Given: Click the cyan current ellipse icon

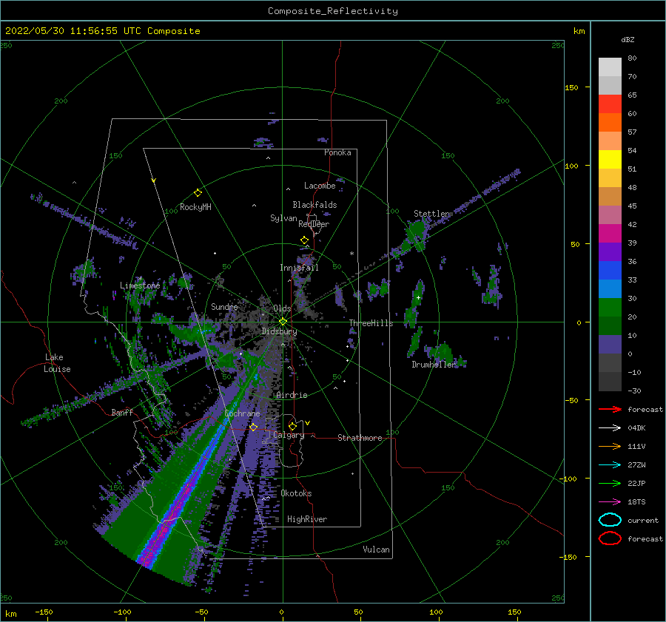Looking at the screenshot, I should pos(610,520).
